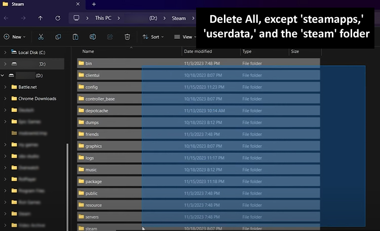Click the depotcache folder icon
This screenshot has width=380, height=231.
pyautogui.click(x=81, y=110)
